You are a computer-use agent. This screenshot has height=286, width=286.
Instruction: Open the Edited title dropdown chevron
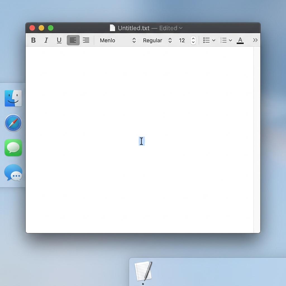click(181, 28)
